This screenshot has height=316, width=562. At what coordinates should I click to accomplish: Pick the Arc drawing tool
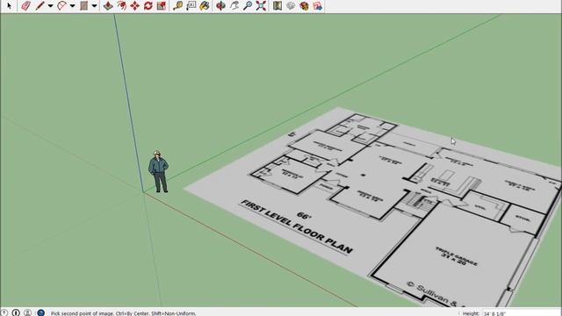(62, 6)
